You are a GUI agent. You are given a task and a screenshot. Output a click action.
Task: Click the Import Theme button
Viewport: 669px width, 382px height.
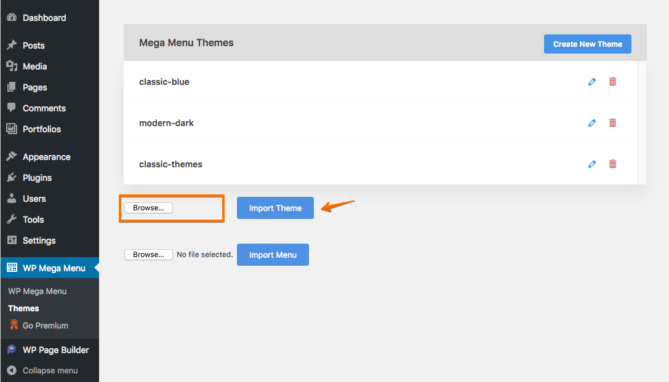tap(275, 208)
